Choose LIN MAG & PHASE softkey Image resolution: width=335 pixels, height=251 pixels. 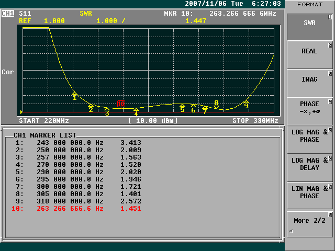(309, 196)
